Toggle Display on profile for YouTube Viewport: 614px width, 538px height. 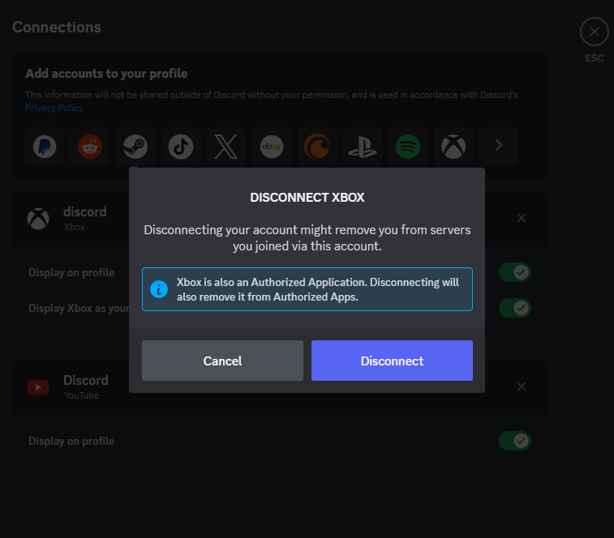pos(514,441)
